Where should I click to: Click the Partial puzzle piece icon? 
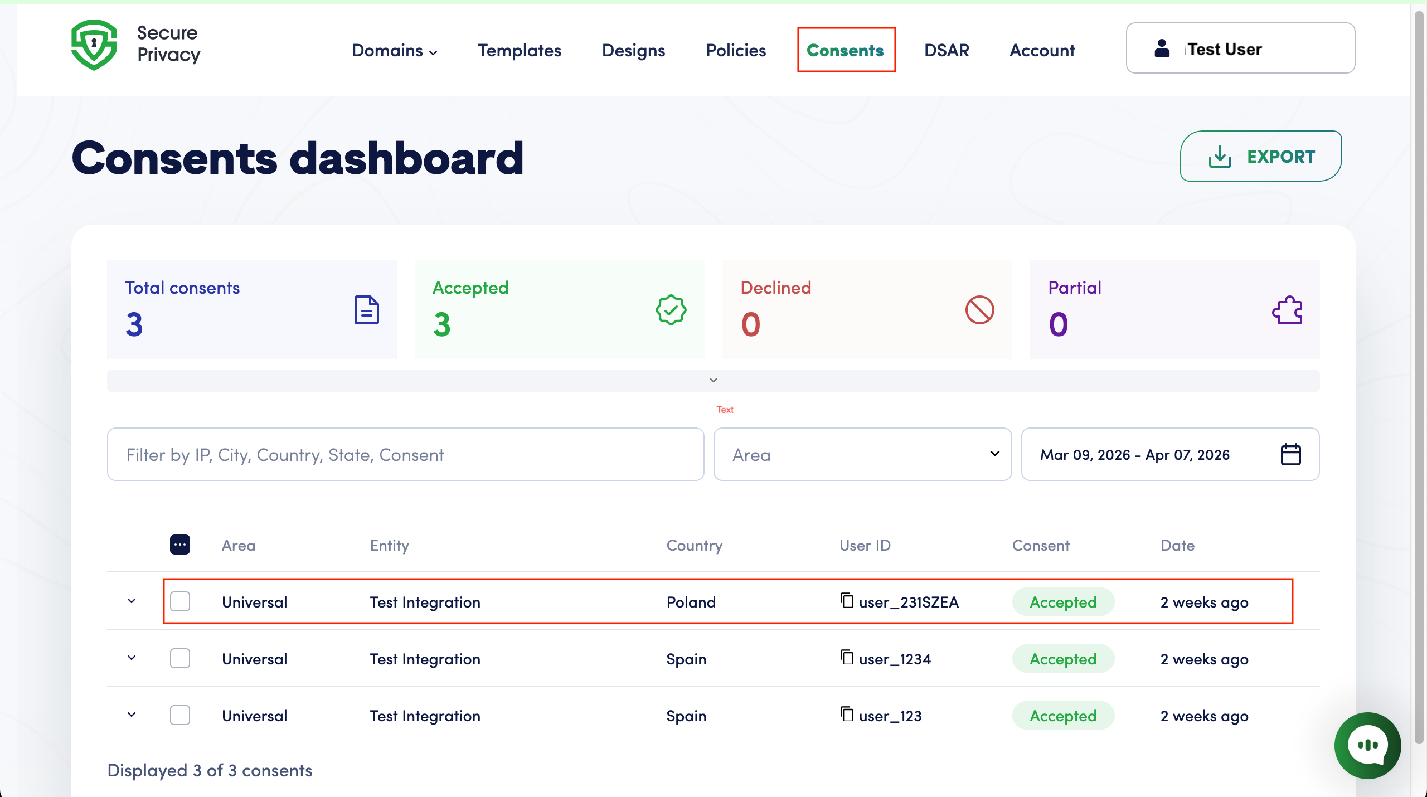[x=1287, y=310]
